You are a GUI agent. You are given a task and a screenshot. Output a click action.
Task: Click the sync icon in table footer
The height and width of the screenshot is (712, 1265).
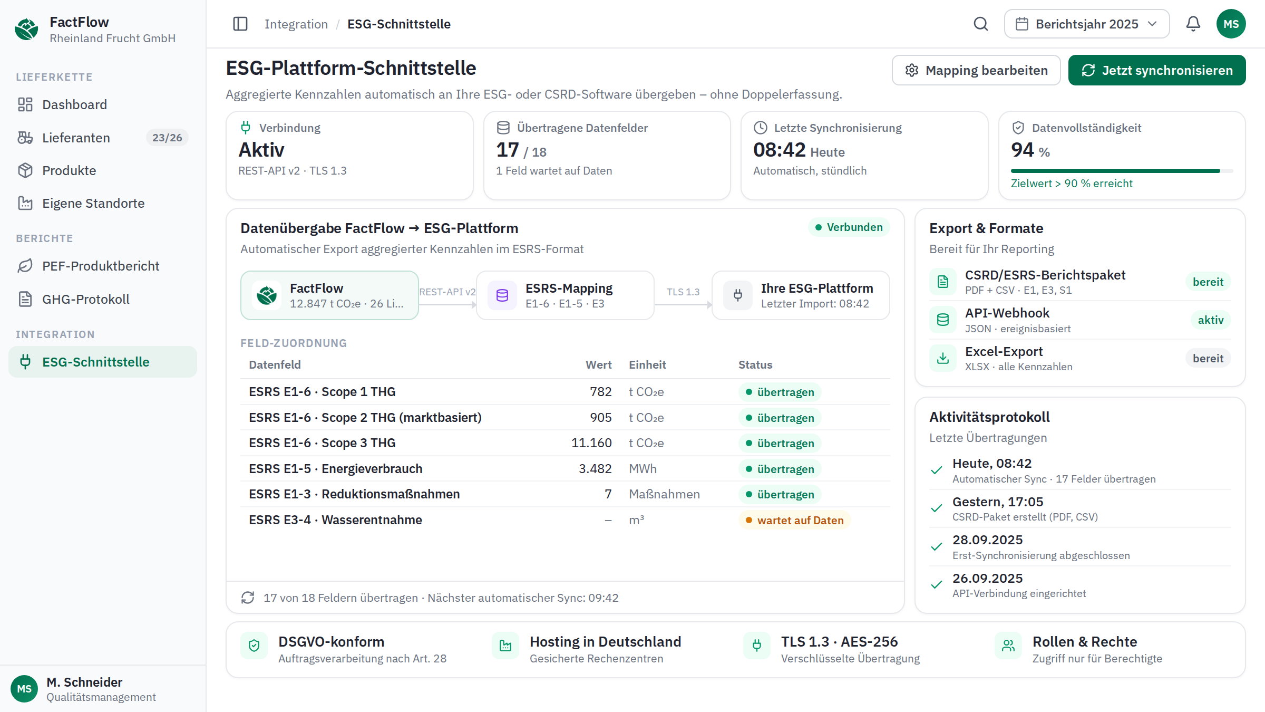[x=248, y=598]
